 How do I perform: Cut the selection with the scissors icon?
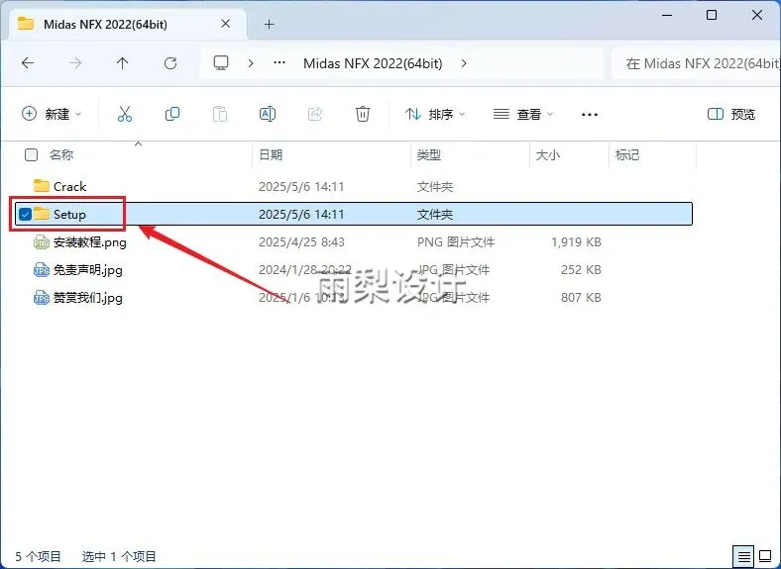125,114
